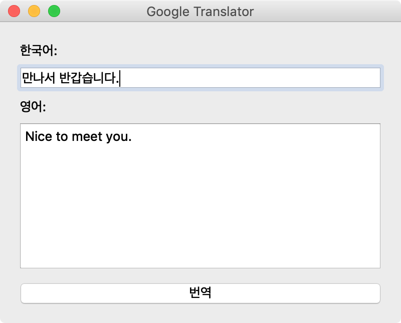Close the Google Translator window

point(14,11)
